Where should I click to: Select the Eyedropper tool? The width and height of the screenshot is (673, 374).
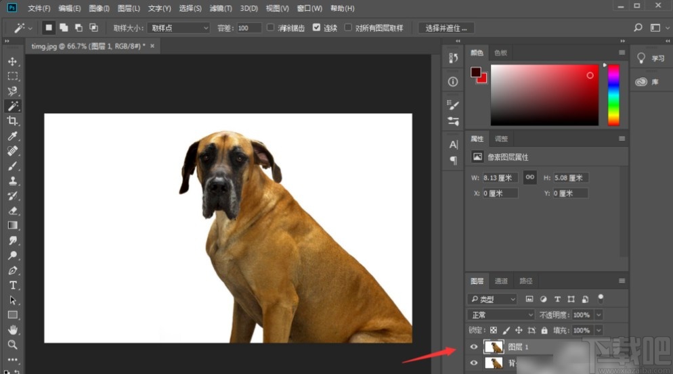click(x=12, y=136)
